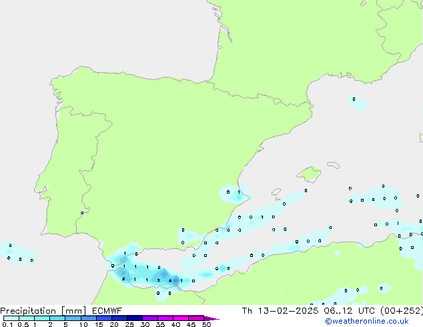Pick the 40–45 mm magenta legend swatch
Screen dimensions: 423x327
tap(181, 318)
